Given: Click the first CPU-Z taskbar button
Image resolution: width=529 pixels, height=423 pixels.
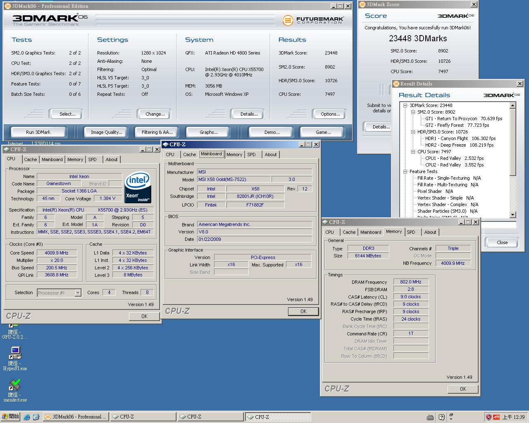Looking at the screenshot, I should (143, 417).
